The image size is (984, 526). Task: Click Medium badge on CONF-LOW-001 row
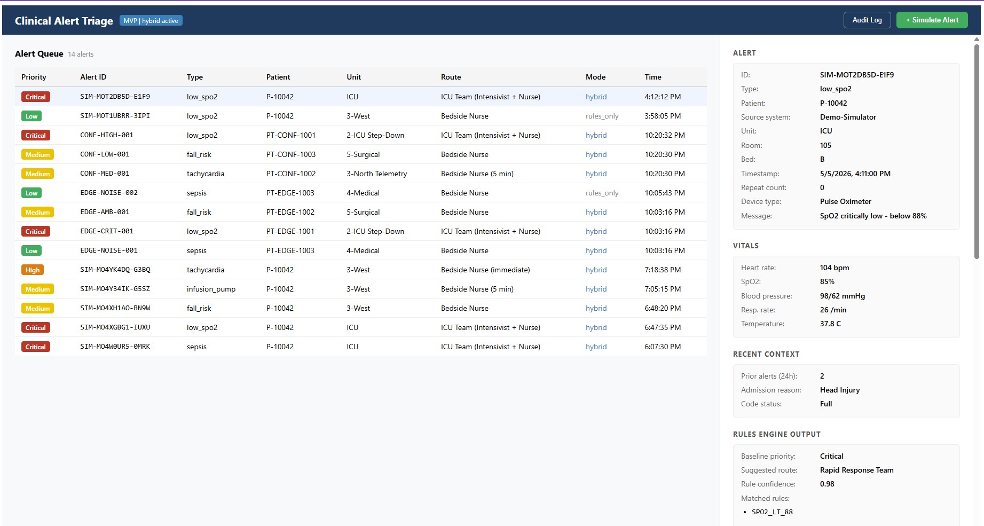point(37,154)
